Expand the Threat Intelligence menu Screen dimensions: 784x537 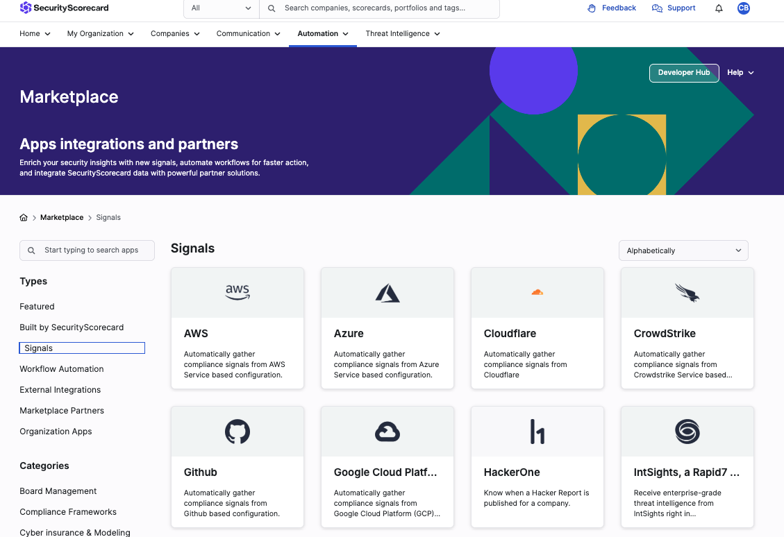(403, 33)
